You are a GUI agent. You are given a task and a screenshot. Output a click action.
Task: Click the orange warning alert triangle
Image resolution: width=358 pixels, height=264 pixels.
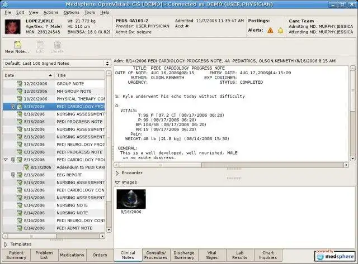tap(270, 30)
